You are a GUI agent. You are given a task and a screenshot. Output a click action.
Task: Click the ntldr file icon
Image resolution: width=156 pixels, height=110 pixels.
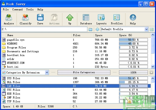4,59
